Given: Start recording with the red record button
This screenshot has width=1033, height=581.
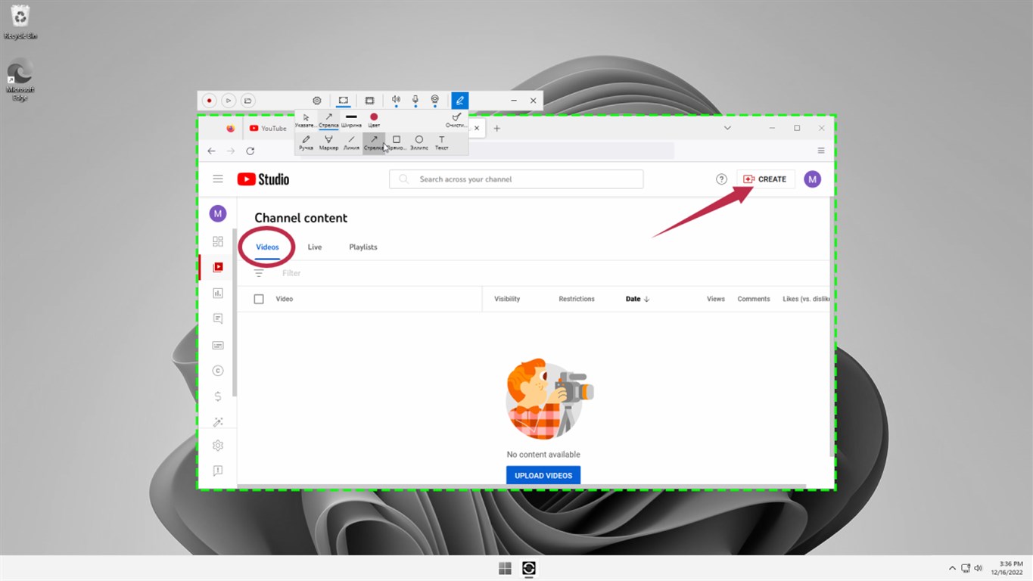Looking at the screenshot, I should tap(209, 101).
